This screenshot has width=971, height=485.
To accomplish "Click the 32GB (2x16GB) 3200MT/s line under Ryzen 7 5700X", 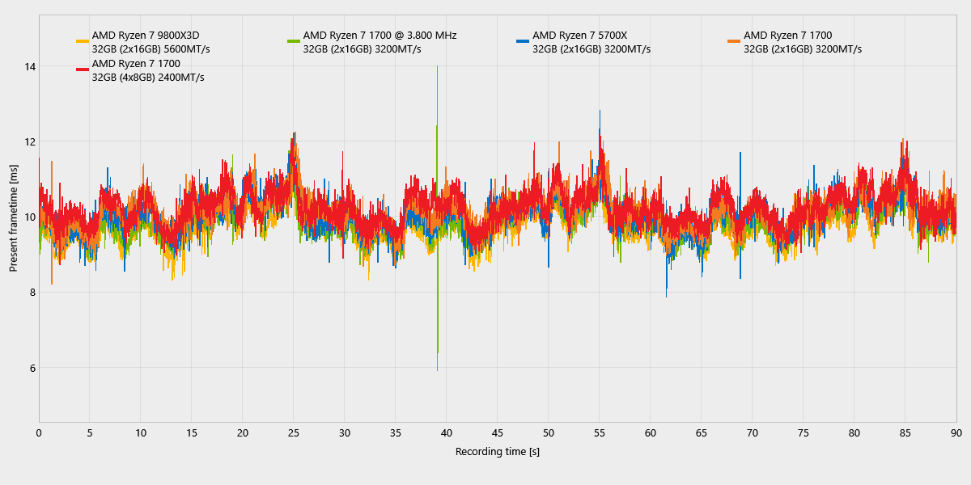I will coord(592,48).
